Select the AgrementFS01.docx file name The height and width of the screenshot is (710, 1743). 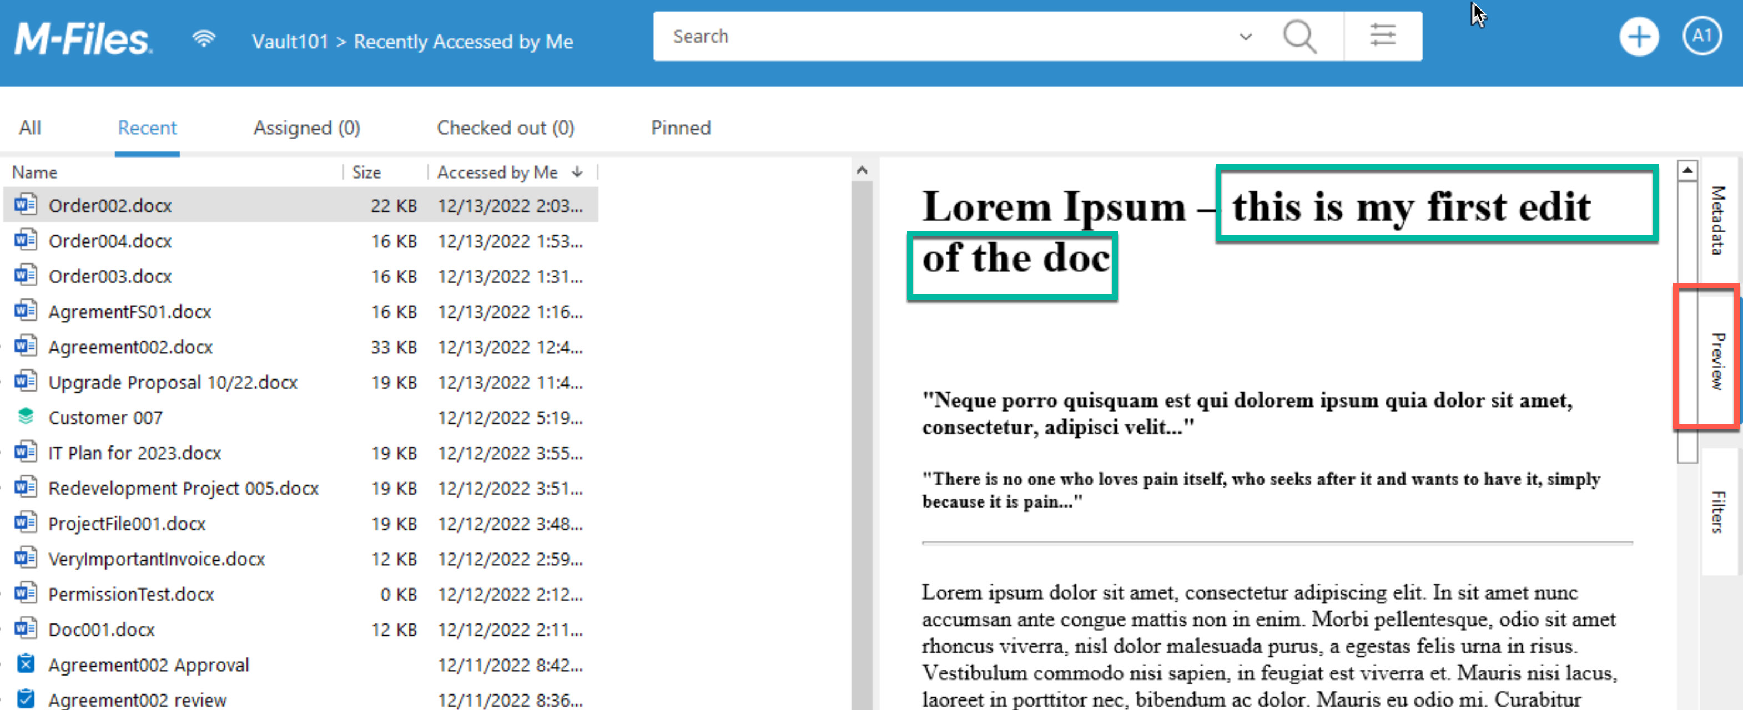(x=130, y=311)
